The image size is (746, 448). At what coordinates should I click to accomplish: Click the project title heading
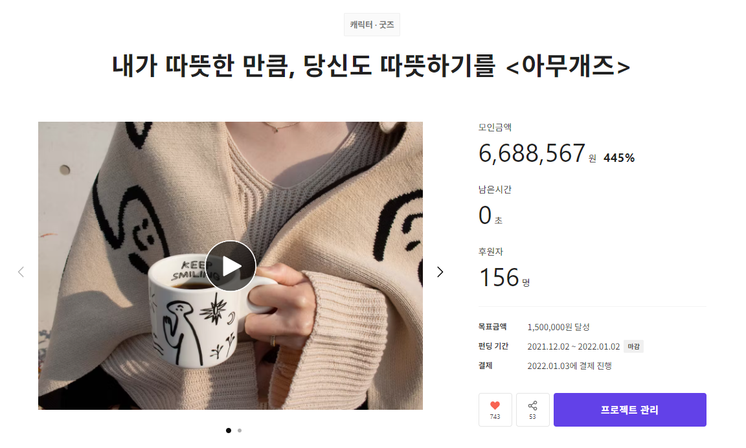371,65
